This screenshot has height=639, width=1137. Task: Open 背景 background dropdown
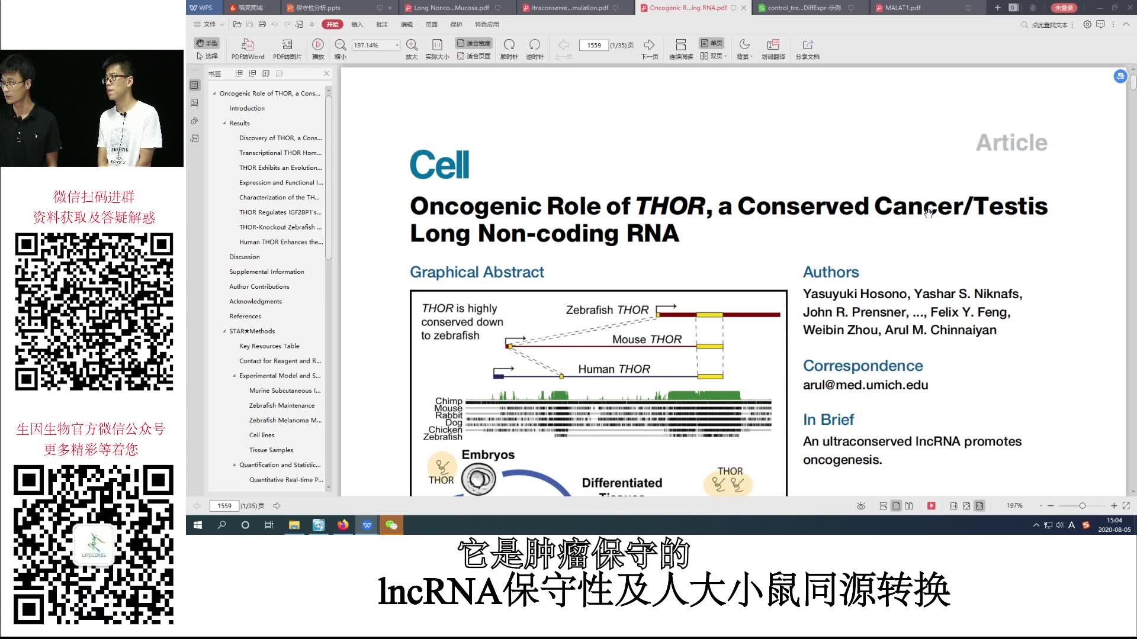coord(744,50)
